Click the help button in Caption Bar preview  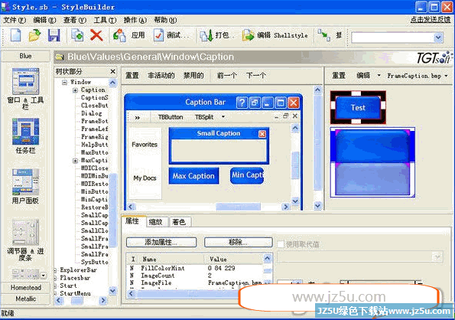(x=242, y=103)
